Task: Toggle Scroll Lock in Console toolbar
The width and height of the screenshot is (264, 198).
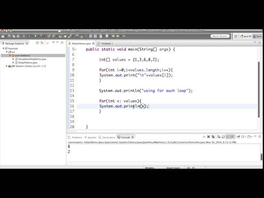Action: point(223,137)
